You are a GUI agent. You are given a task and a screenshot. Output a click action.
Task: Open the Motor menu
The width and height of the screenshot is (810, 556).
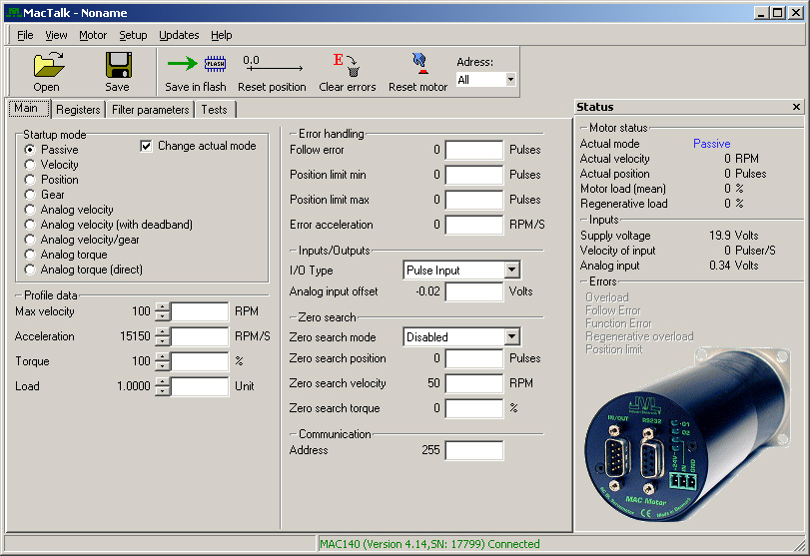pyautogui.click(x=93, y=35)
